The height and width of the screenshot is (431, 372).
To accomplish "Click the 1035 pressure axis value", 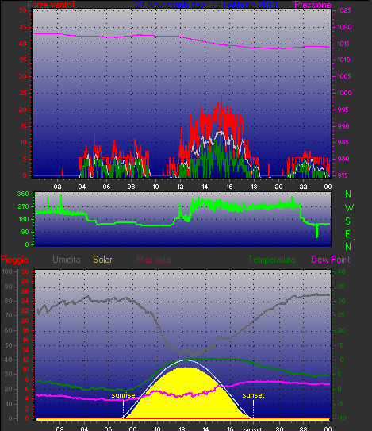I will (x=344, y=11).
